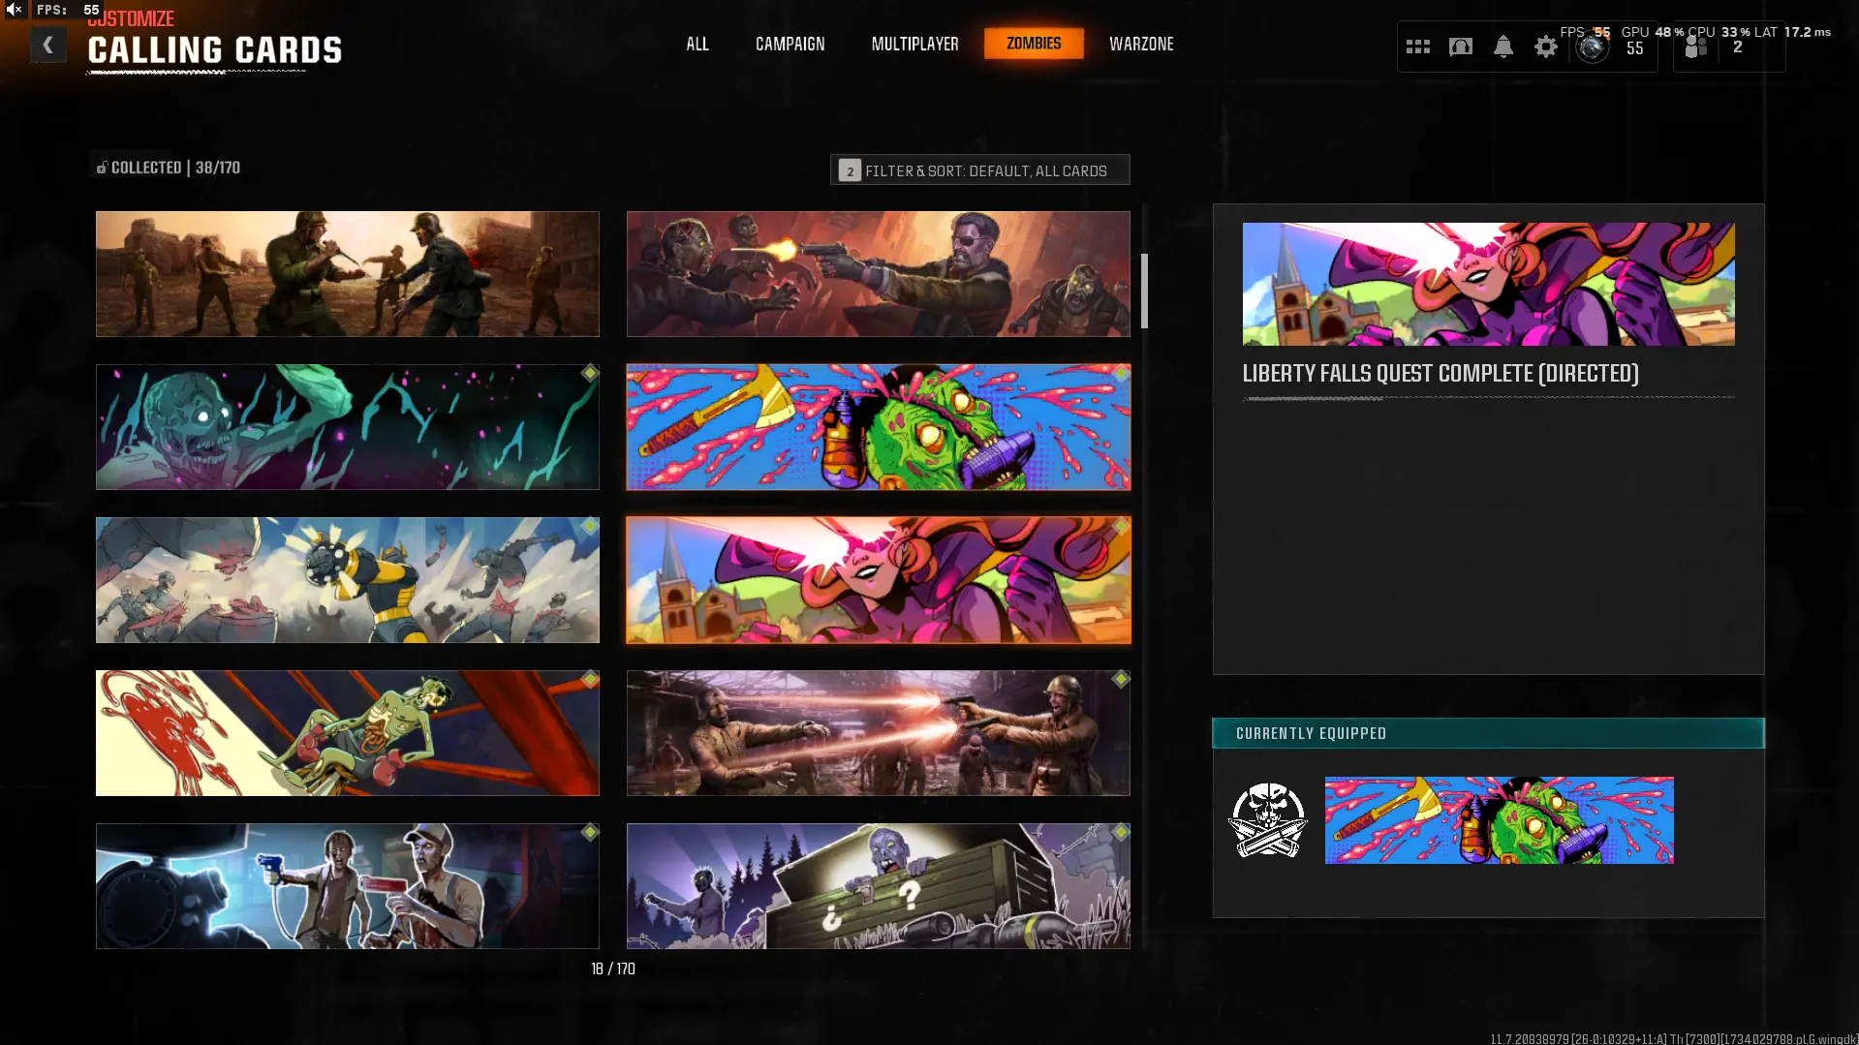Select the green zombie axe calling card
This screenshot has width=1859, height=1045.
[878, 427]
